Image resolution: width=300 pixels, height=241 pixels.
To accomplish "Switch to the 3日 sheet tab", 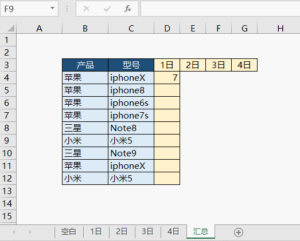I will click(147, 232).
